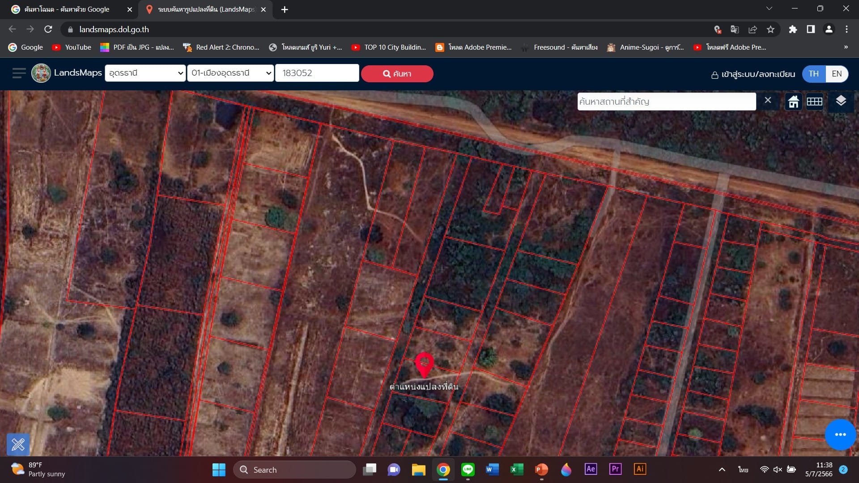859x483 pixels.
Task: Click the red land parcel location pin
Action: 424,365
